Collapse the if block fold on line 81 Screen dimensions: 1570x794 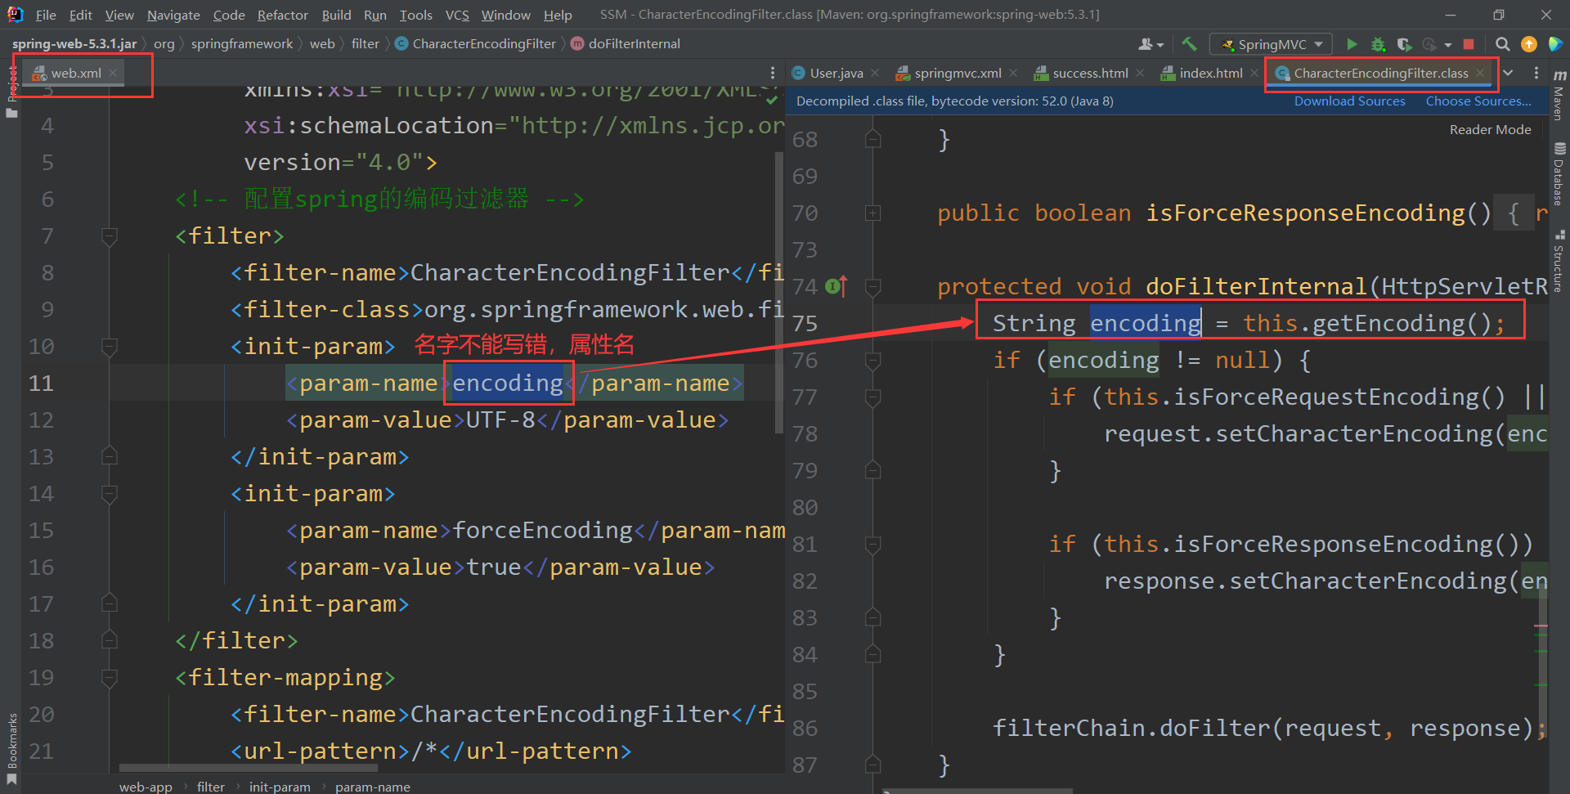(872, 545)
